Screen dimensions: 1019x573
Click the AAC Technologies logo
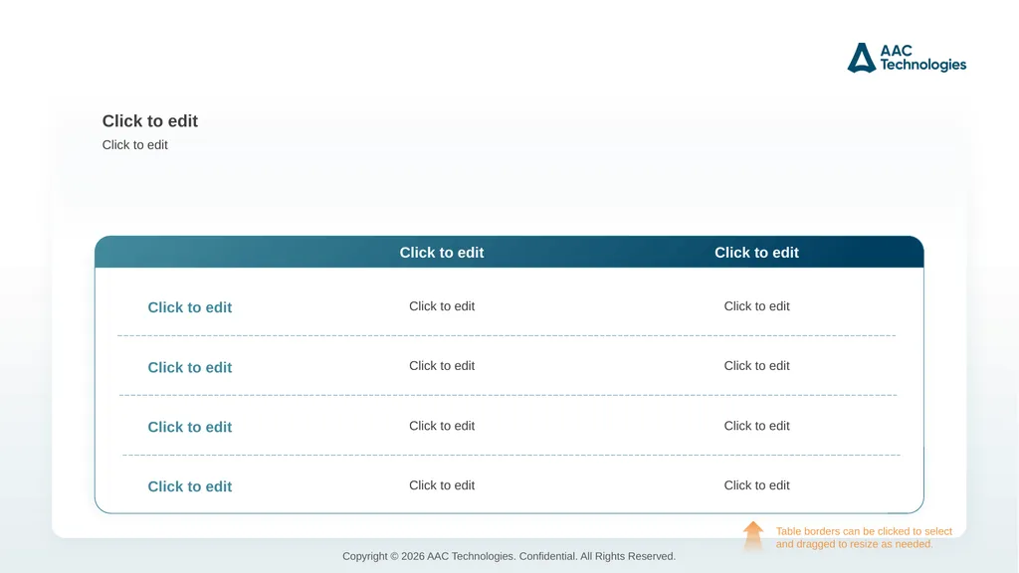[x=907, y=58]
